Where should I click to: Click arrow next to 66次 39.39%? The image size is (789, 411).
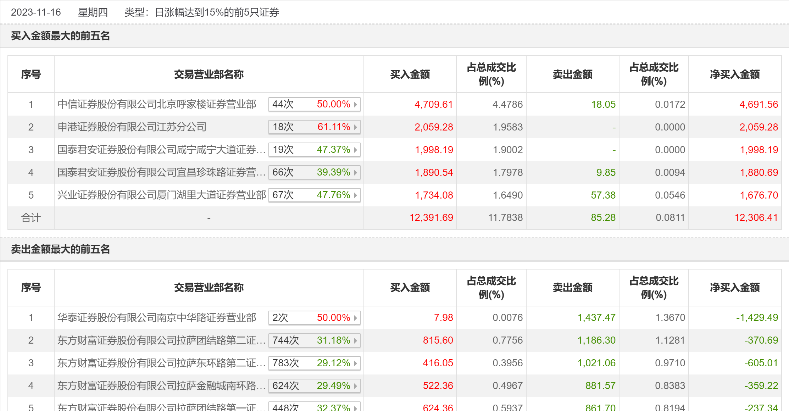click(x=355, y=173)
